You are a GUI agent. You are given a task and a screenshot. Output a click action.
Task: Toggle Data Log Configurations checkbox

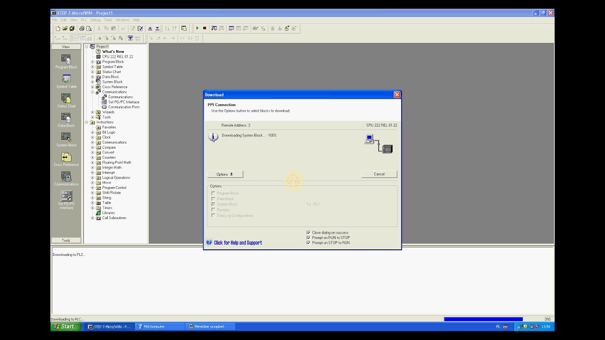pyautogui.click(x=213, y=215)
